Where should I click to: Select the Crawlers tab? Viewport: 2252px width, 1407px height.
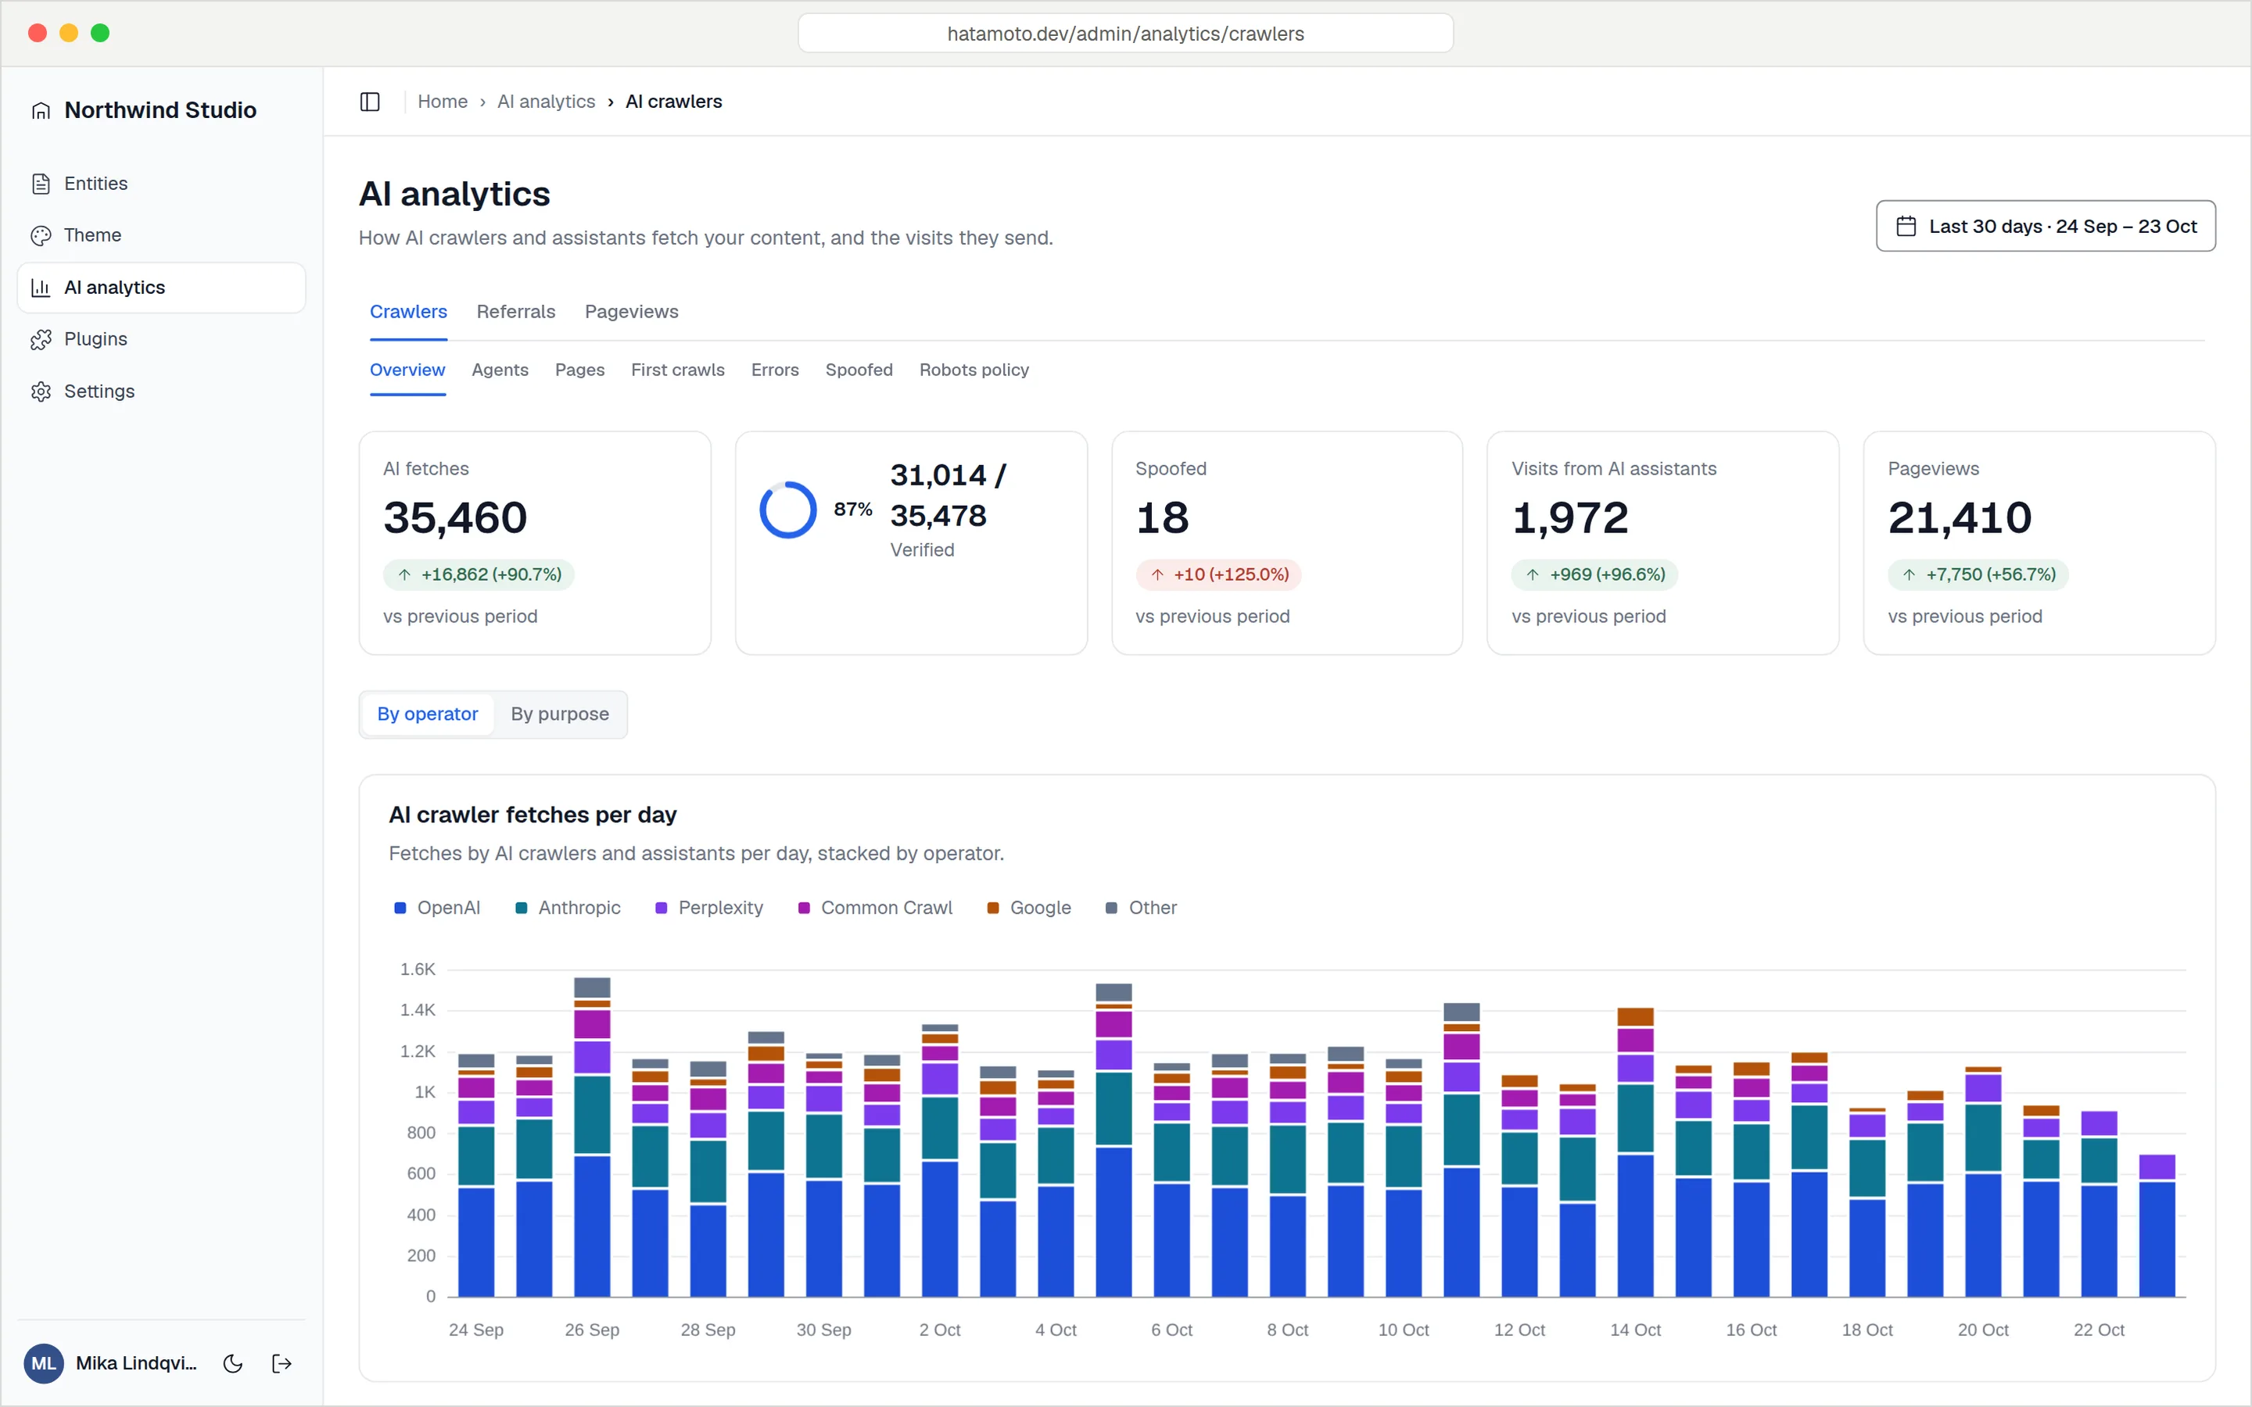tap(408, 312)
